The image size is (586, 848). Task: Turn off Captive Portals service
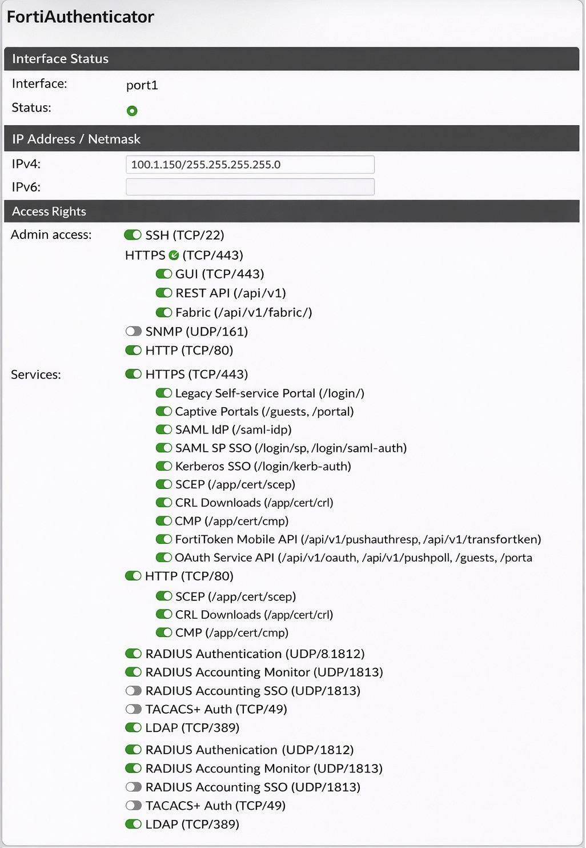[164, 411]
